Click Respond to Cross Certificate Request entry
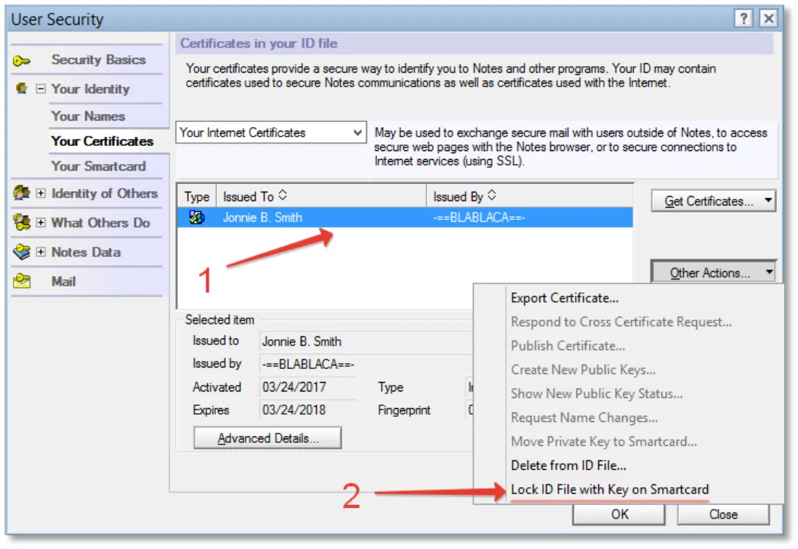798x549 pixels. [x=621, y=322]
